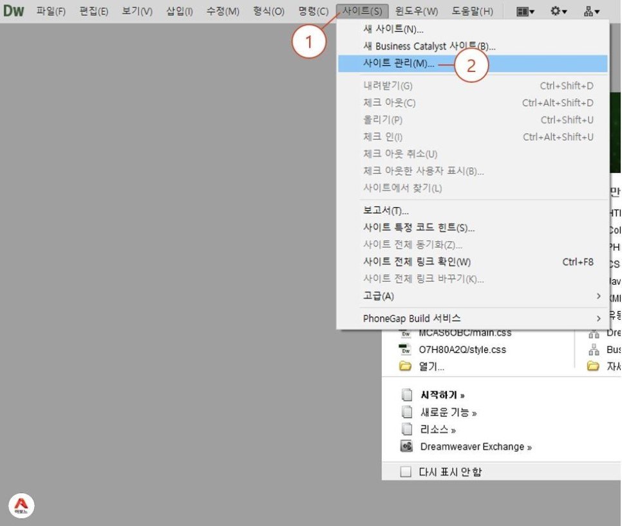
Task: Choose 사이트 전체 링크 확인(W)
Action: point(472,262)
